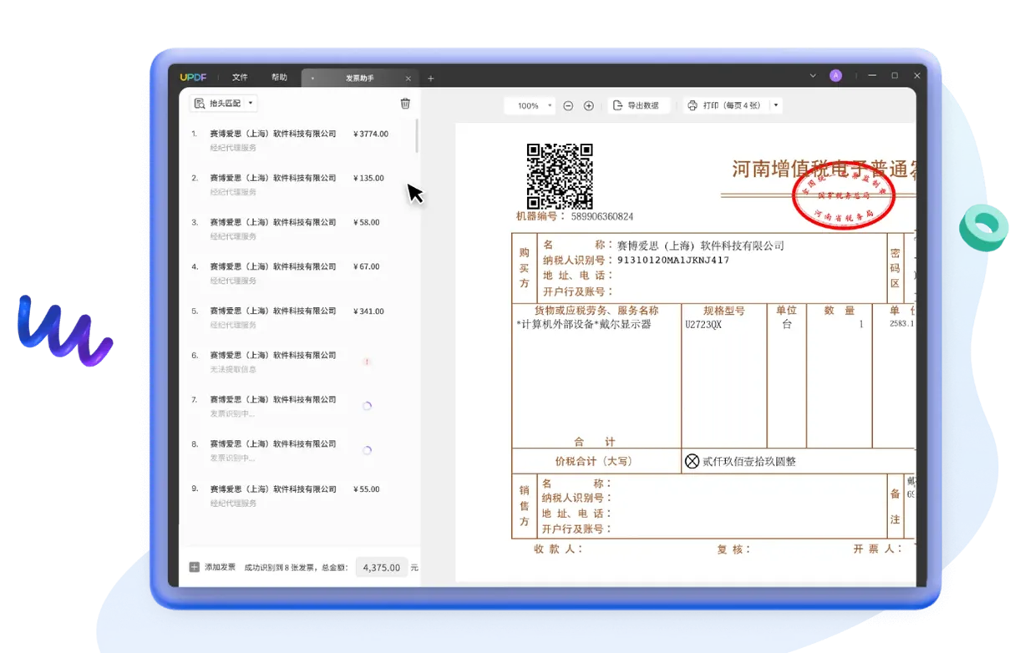This screenshot has height=653, width=1035.
Task: Click the UPDF logo
Action: click(x=193, y=77)
